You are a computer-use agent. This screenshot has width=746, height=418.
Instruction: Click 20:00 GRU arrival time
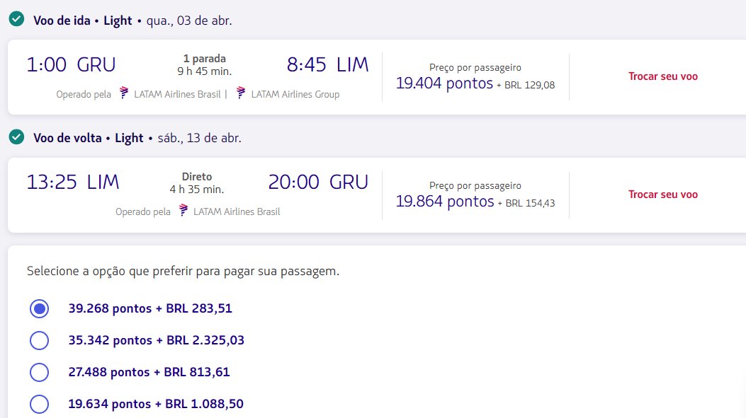318,182
